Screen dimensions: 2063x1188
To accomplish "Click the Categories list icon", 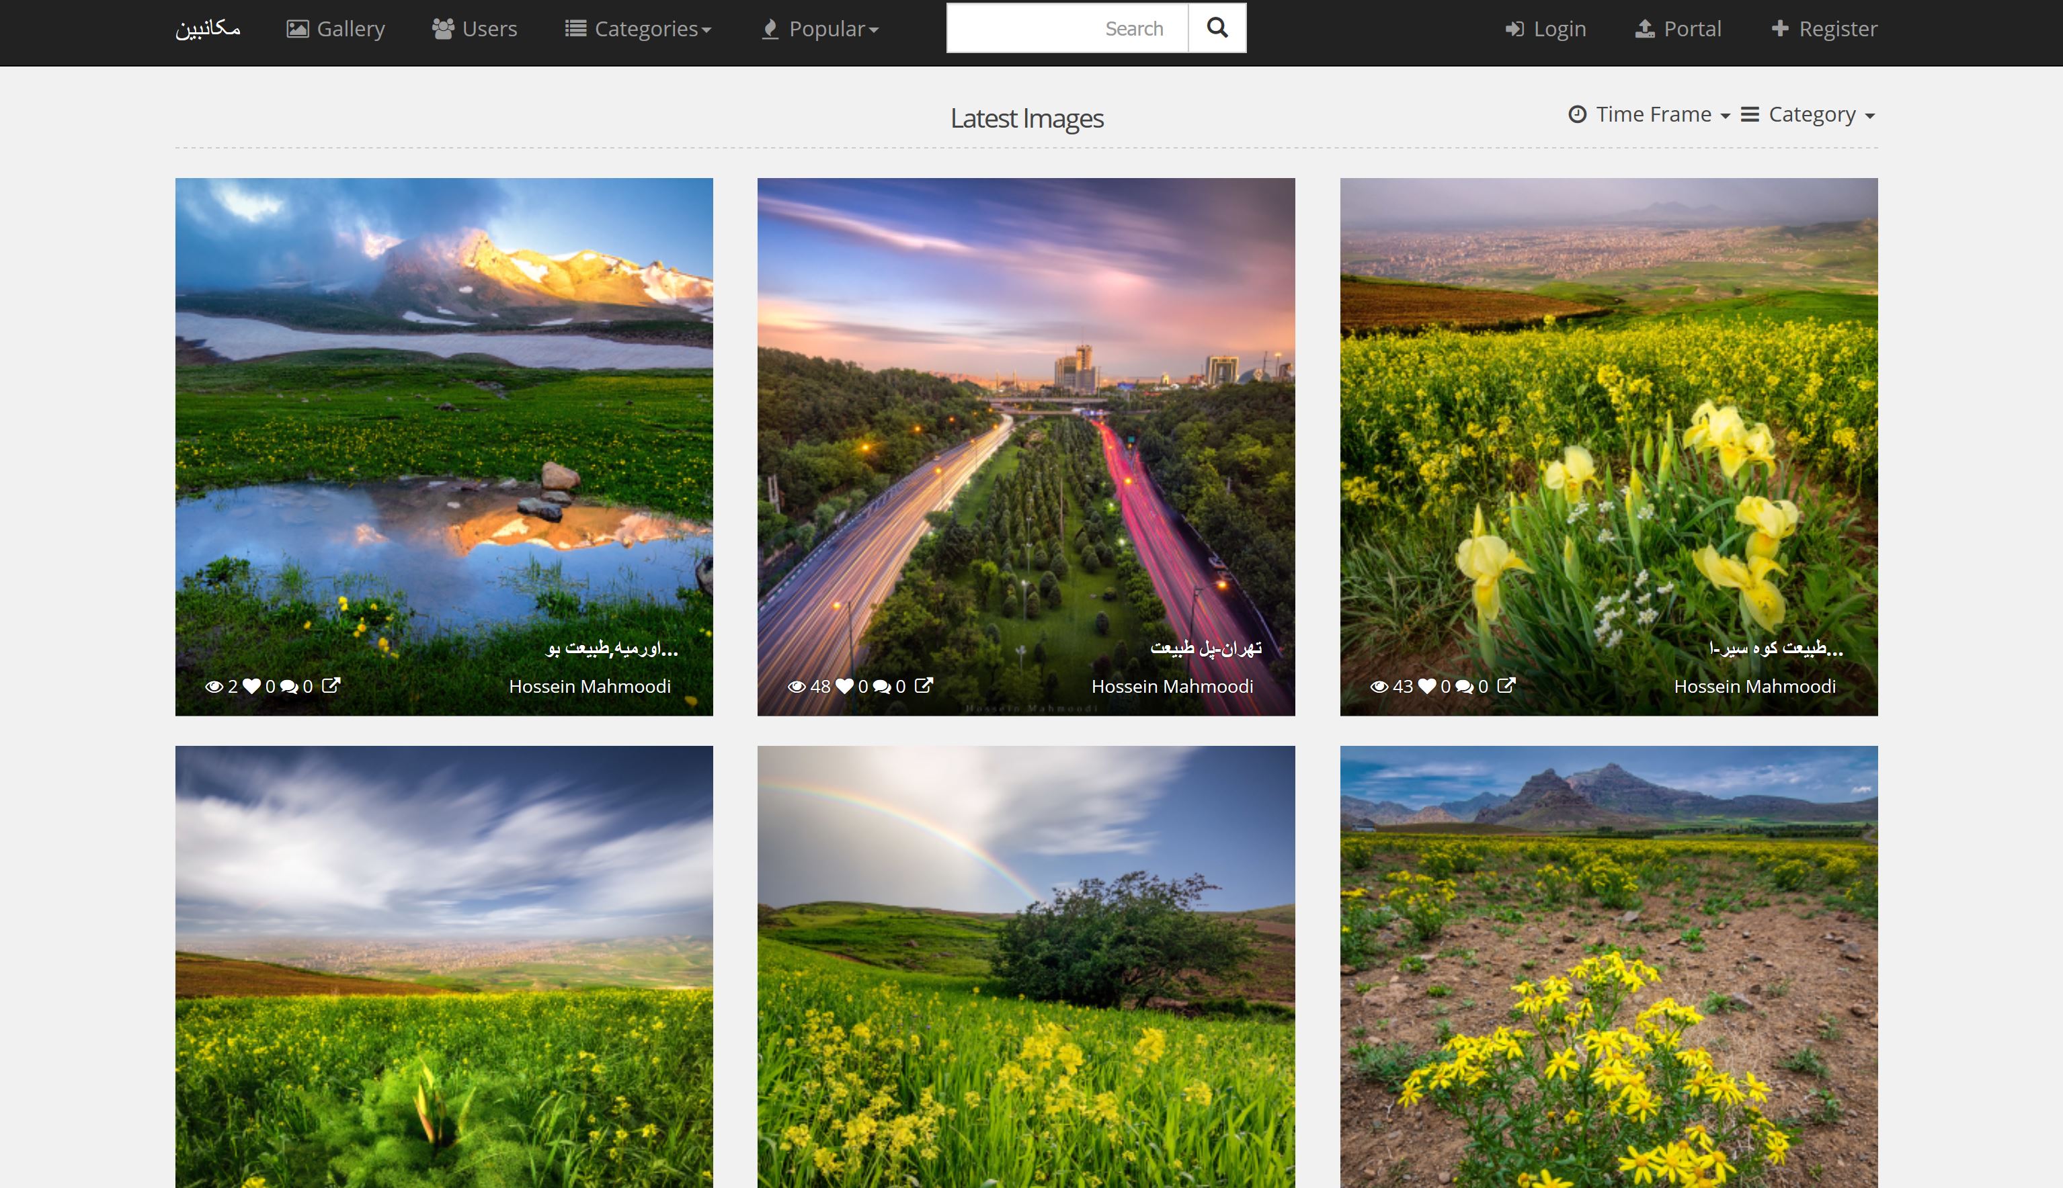I will point(575,30).
